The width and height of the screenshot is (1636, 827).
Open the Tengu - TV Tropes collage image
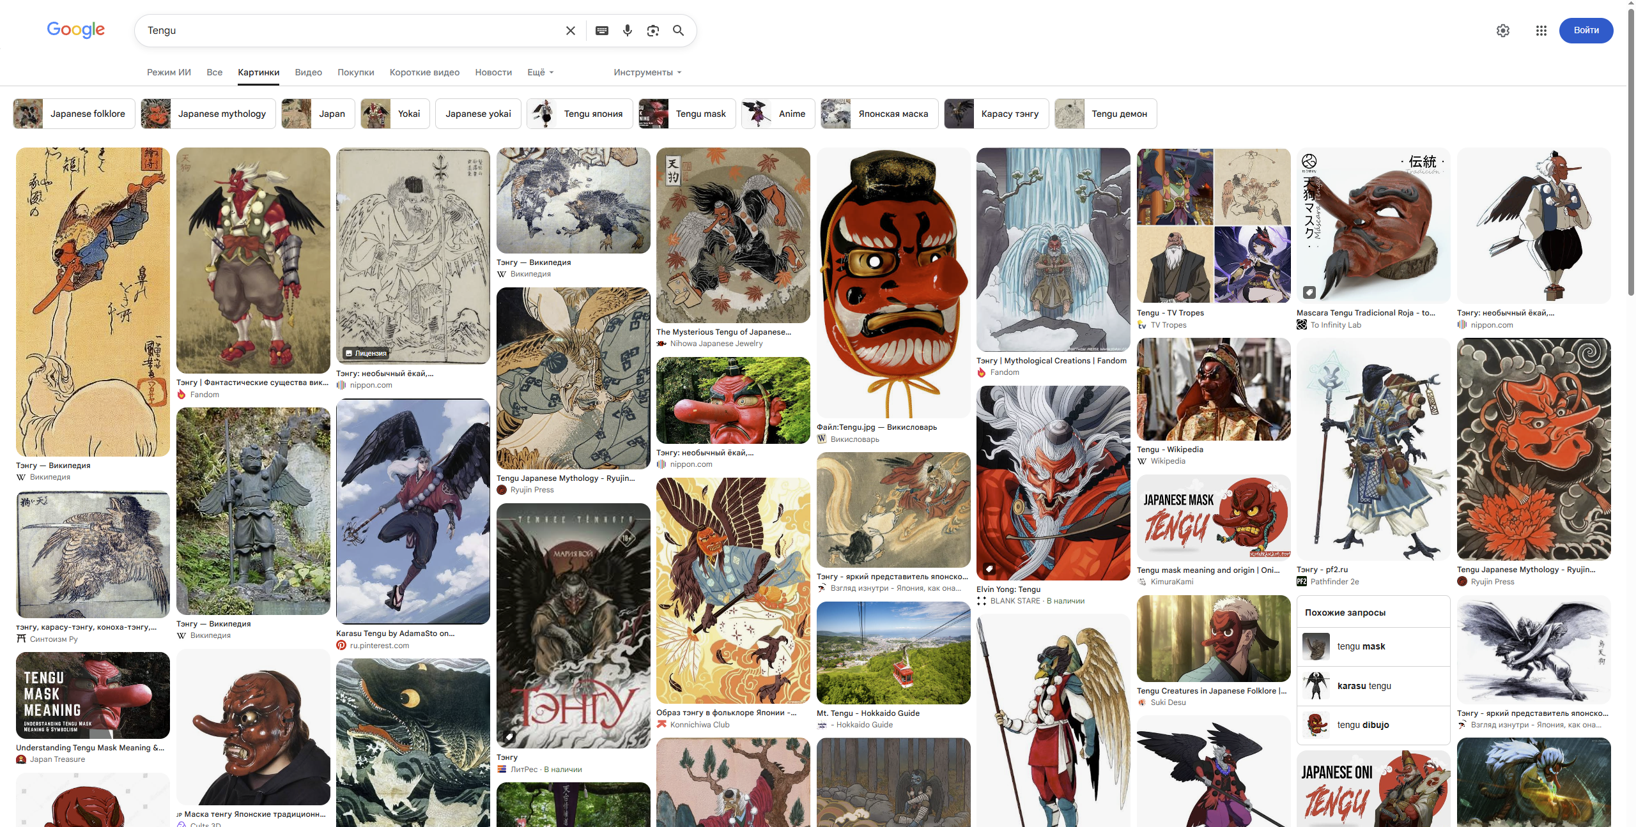[1214, 225]
